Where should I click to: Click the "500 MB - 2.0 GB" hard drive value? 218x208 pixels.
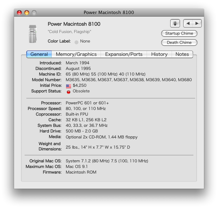click(x=82, y=131)
